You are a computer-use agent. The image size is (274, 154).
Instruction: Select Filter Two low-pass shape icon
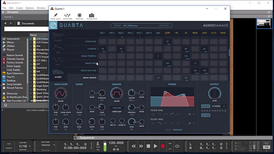159,124
